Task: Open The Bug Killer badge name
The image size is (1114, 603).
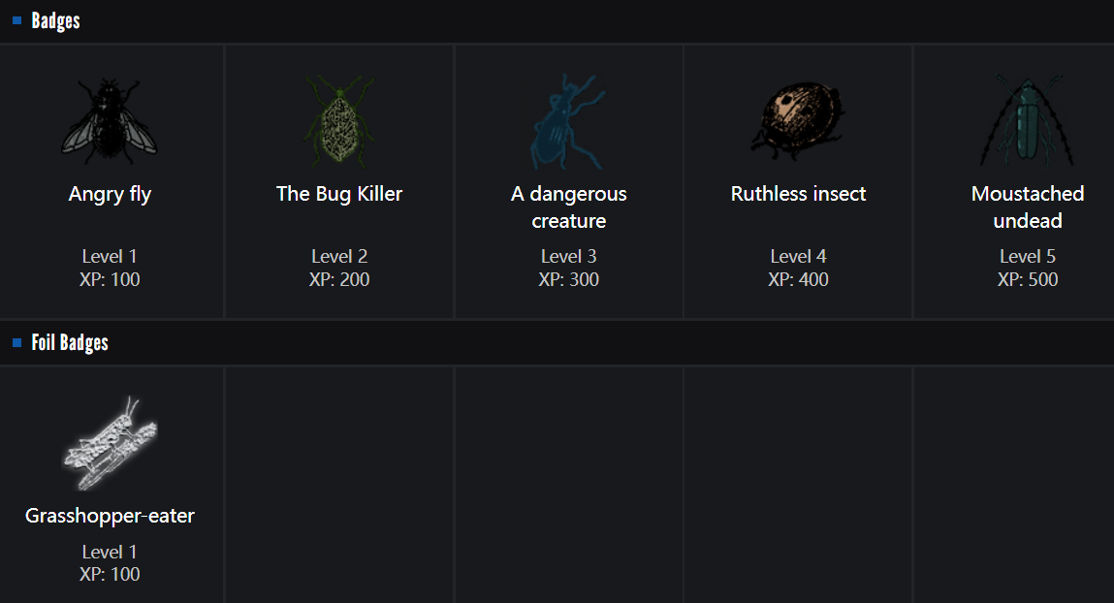Action: click(x=339, y=194)
